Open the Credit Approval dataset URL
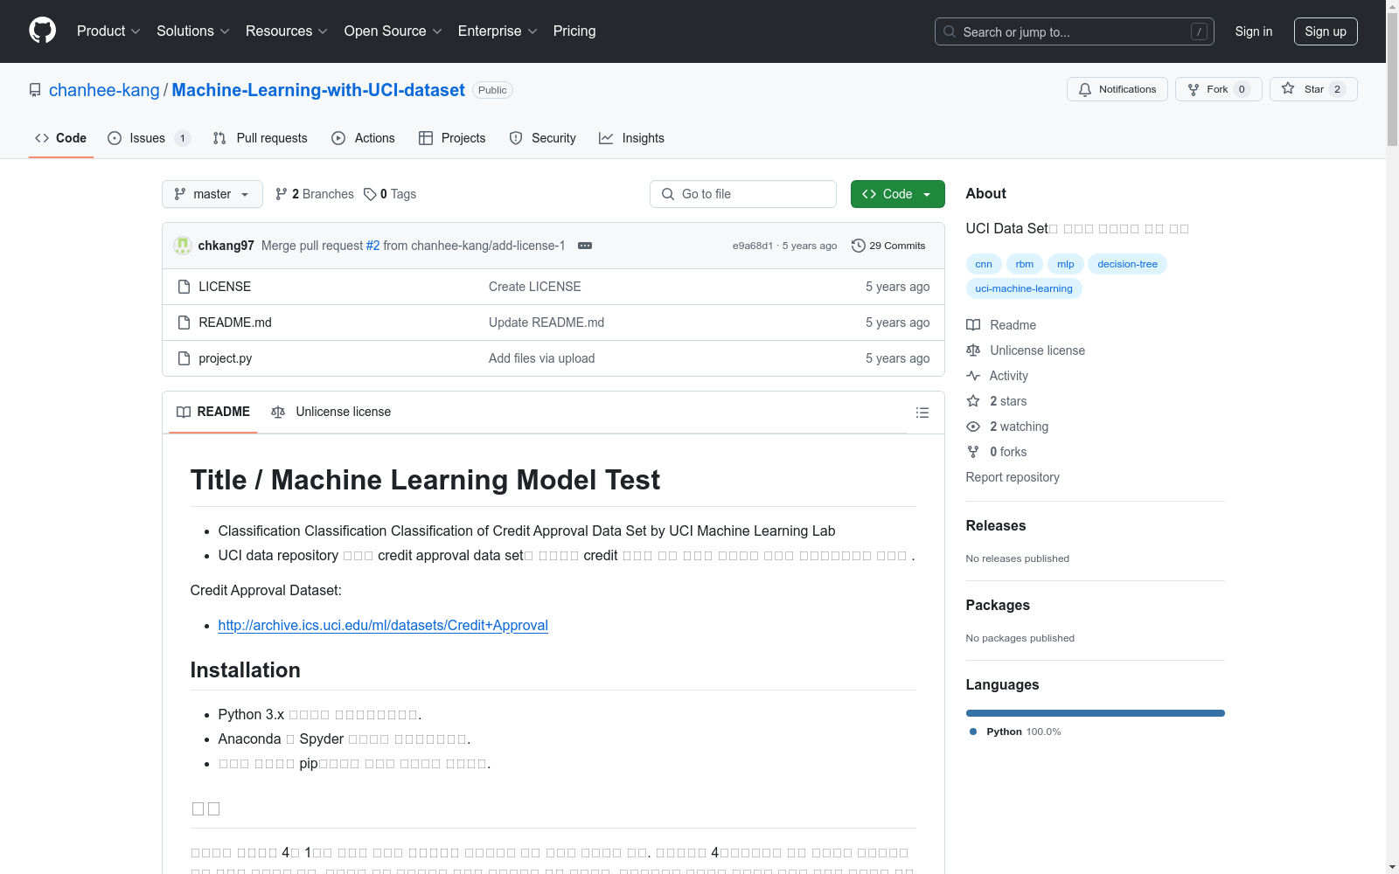The height and width of the screenshot is (874, 1399). [383, 625]
